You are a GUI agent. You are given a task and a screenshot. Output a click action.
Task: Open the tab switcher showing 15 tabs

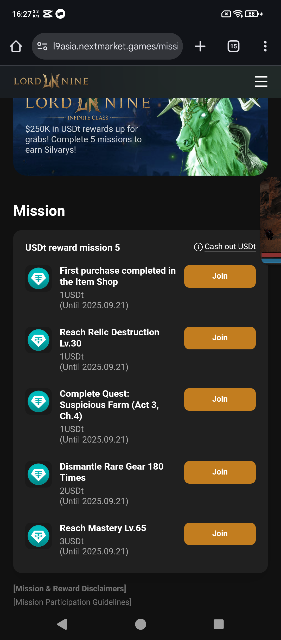pos(233,46)
